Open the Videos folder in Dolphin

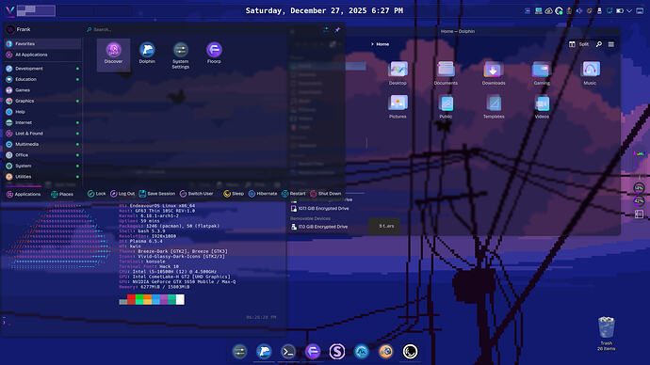point(542,106)
